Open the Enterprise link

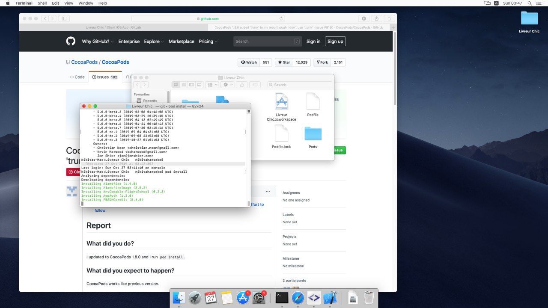[x=129, y=41]
